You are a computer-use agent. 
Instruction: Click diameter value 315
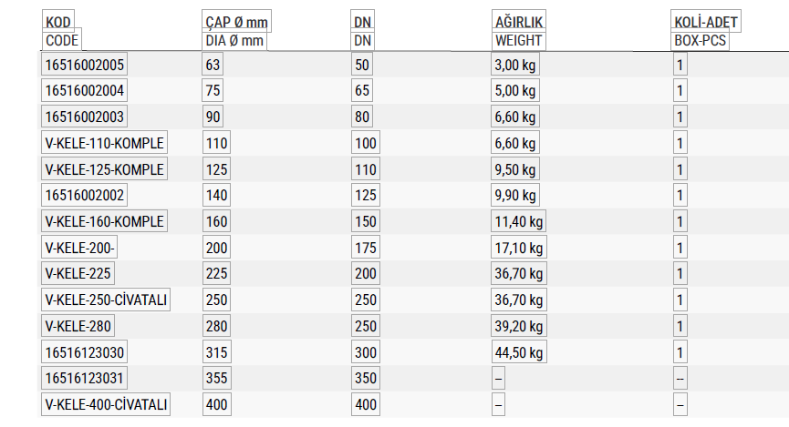tap(216, 352)
